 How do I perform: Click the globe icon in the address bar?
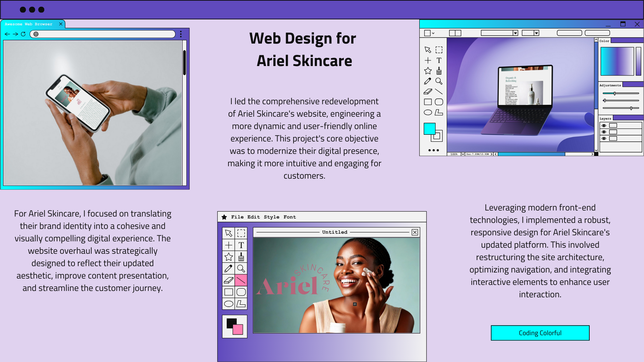coord(36,34)
